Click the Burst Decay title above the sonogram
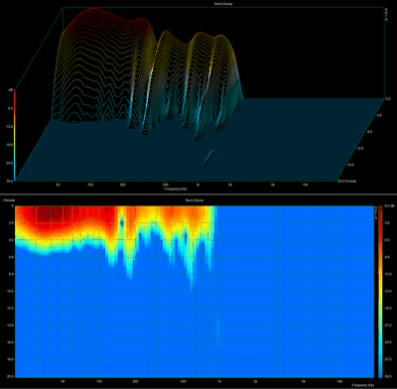397x389 pixels. pyautogui.click(x=195, y=200)
